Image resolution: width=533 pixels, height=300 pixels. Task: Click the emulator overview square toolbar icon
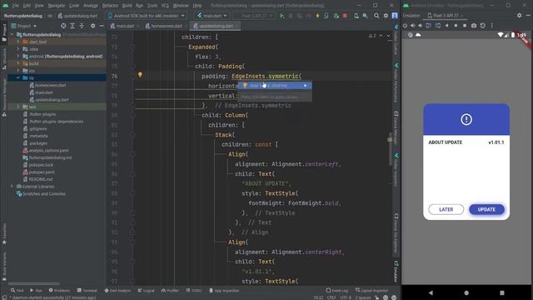[465, 26]
